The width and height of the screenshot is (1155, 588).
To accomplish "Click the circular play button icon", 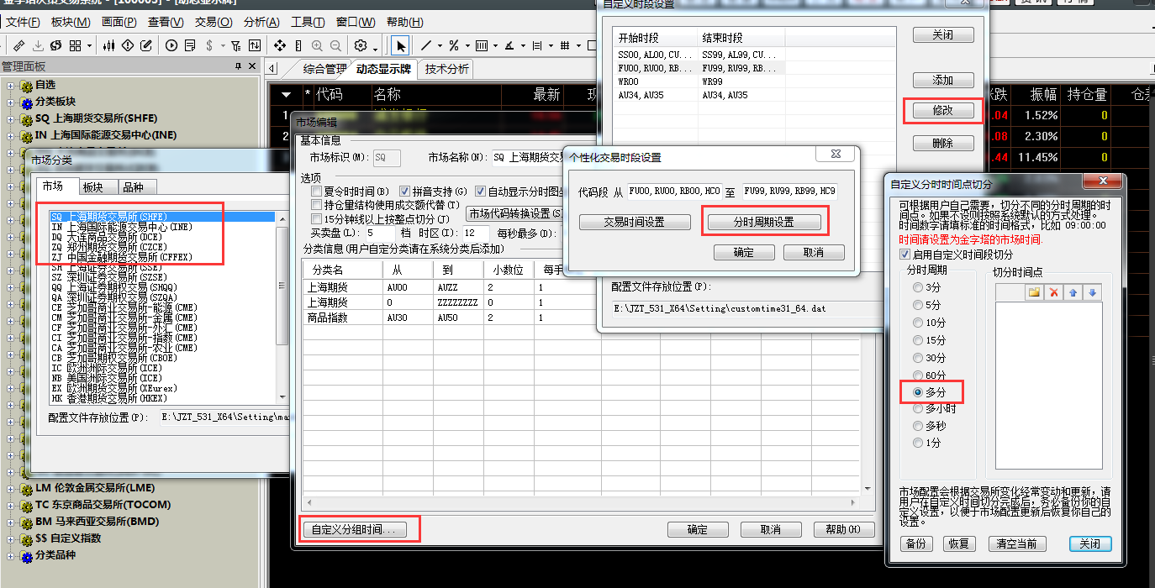I will click(171, 45).
